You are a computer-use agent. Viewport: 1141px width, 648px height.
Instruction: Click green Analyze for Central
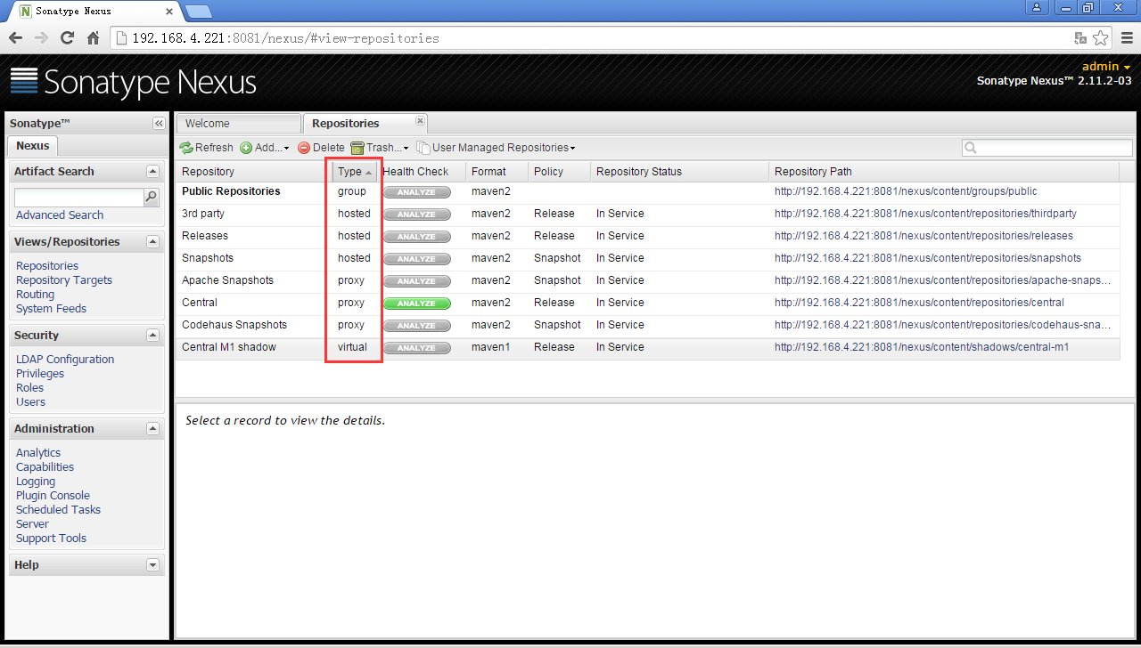tap(416, 303)
